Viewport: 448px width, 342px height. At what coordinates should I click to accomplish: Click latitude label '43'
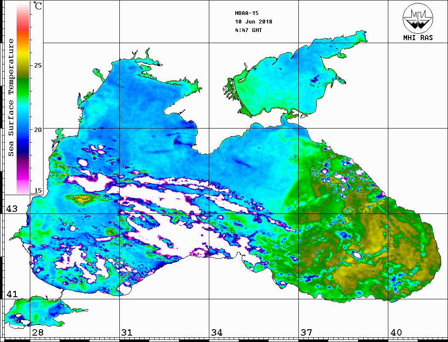pos(12,209)
